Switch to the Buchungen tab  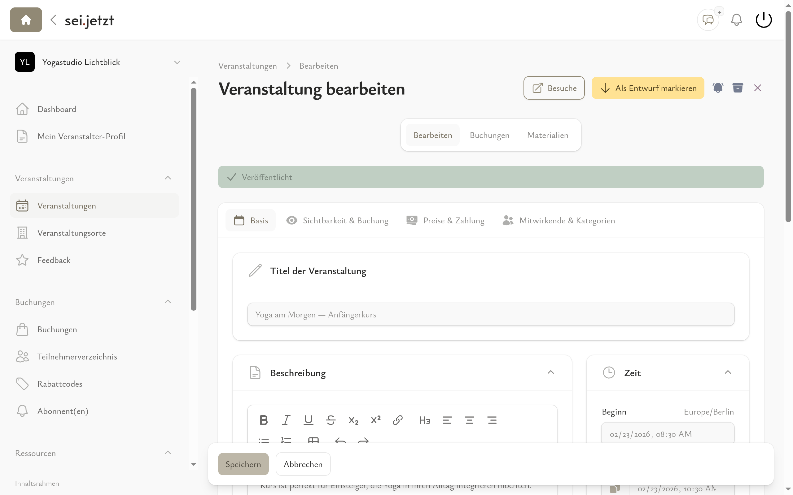(x=489, y=135)
